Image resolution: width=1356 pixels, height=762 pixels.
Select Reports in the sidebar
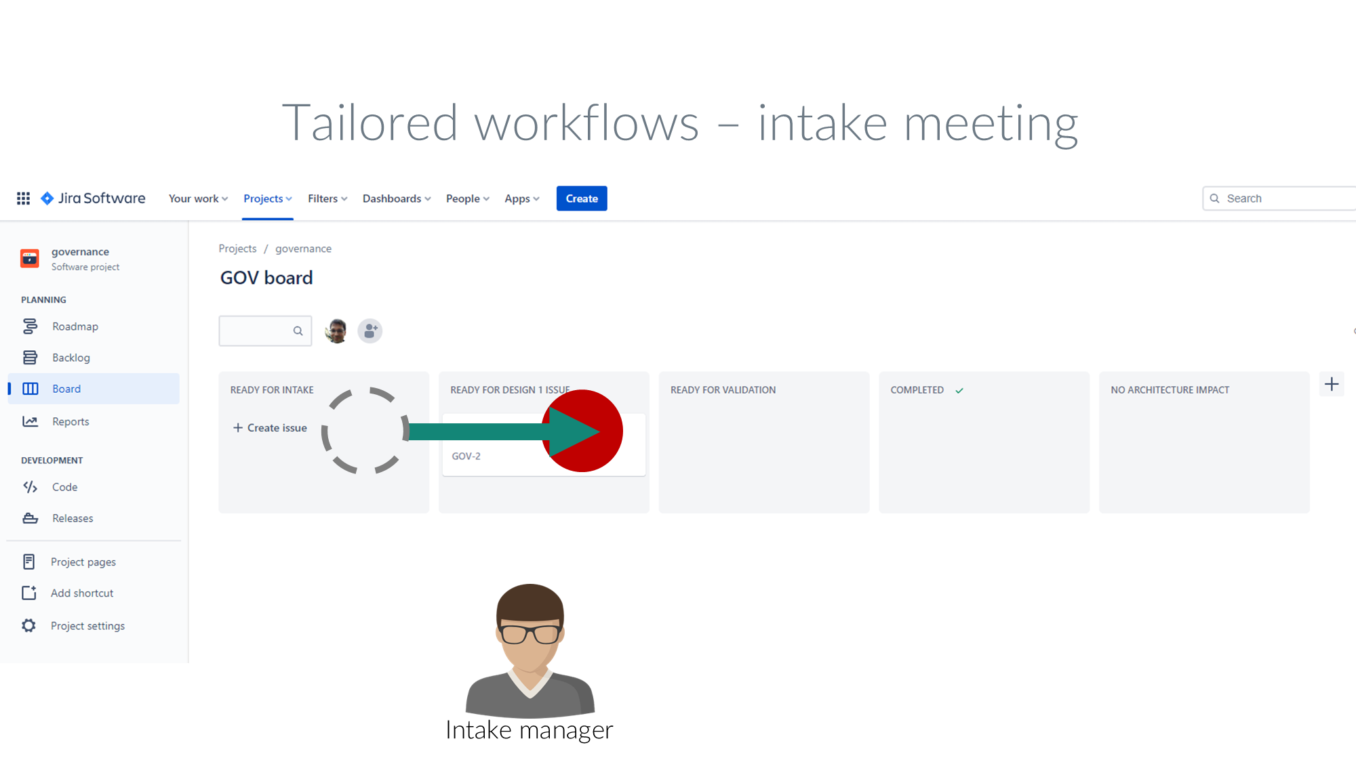(71, 421)
